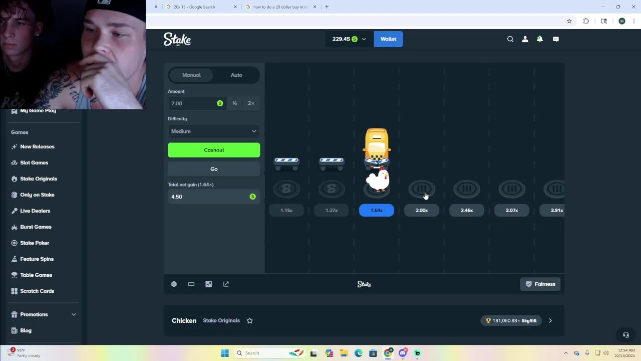This screenshot has height=361, width=641.
Task: Open Chrome three-dot menu
Action: pos(634,21)
